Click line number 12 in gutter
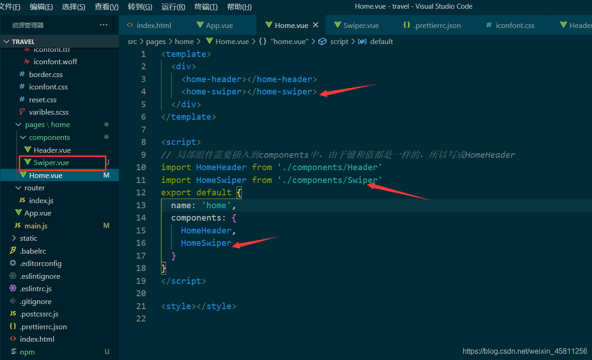The width and height of the screenshot is (592, 360). click(x=141, y=193)
